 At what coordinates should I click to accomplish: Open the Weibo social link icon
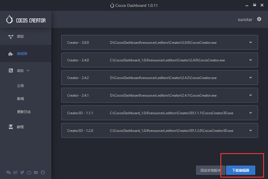pos(15,172)
